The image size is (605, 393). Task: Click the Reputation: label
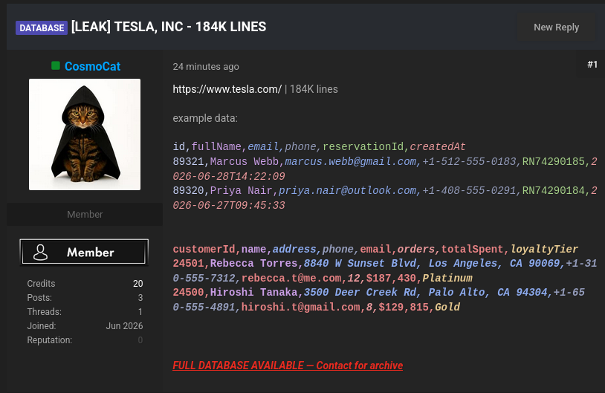[49, 340]
